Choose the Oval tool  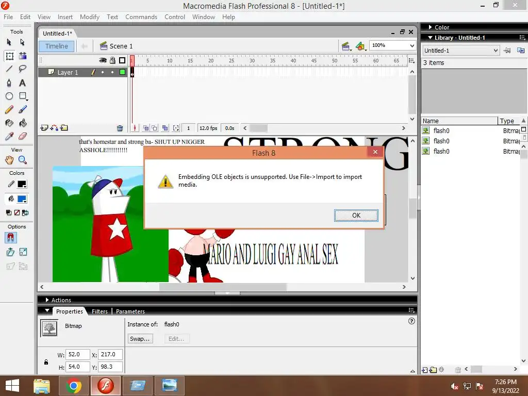tap(9, 96)
